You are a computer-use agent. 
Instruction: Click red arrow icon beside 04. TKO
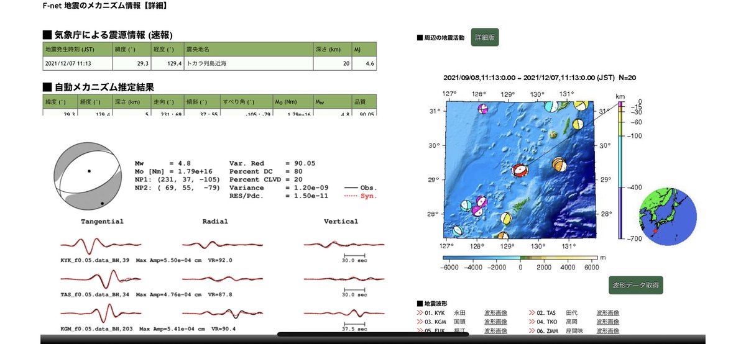(532, 322)
